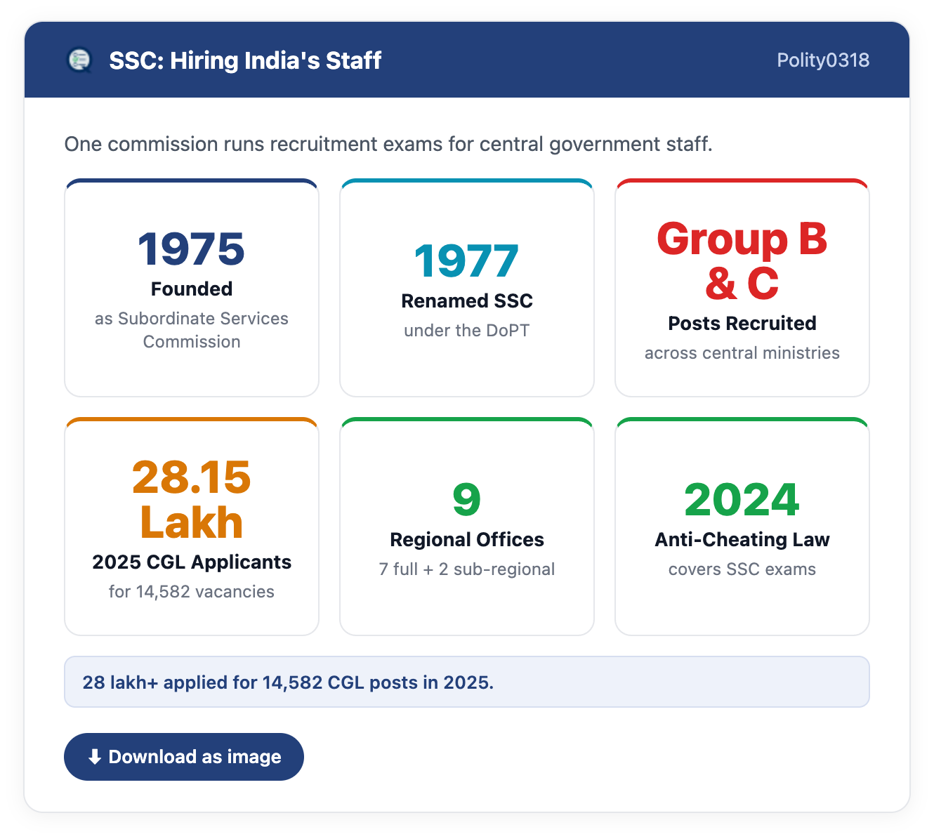Select the 2024 Anti-Cheating Law card
This screenshot has height=839, width=934.
(742, 527)
